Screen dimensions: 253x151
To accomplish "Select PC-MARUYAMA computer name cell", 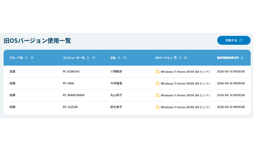I will pos(73,95).
